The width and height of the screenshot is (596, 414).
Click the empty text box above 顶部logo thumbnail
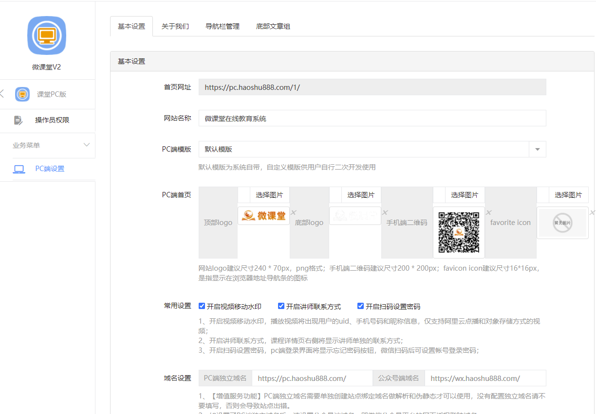(x=244, y=195)
